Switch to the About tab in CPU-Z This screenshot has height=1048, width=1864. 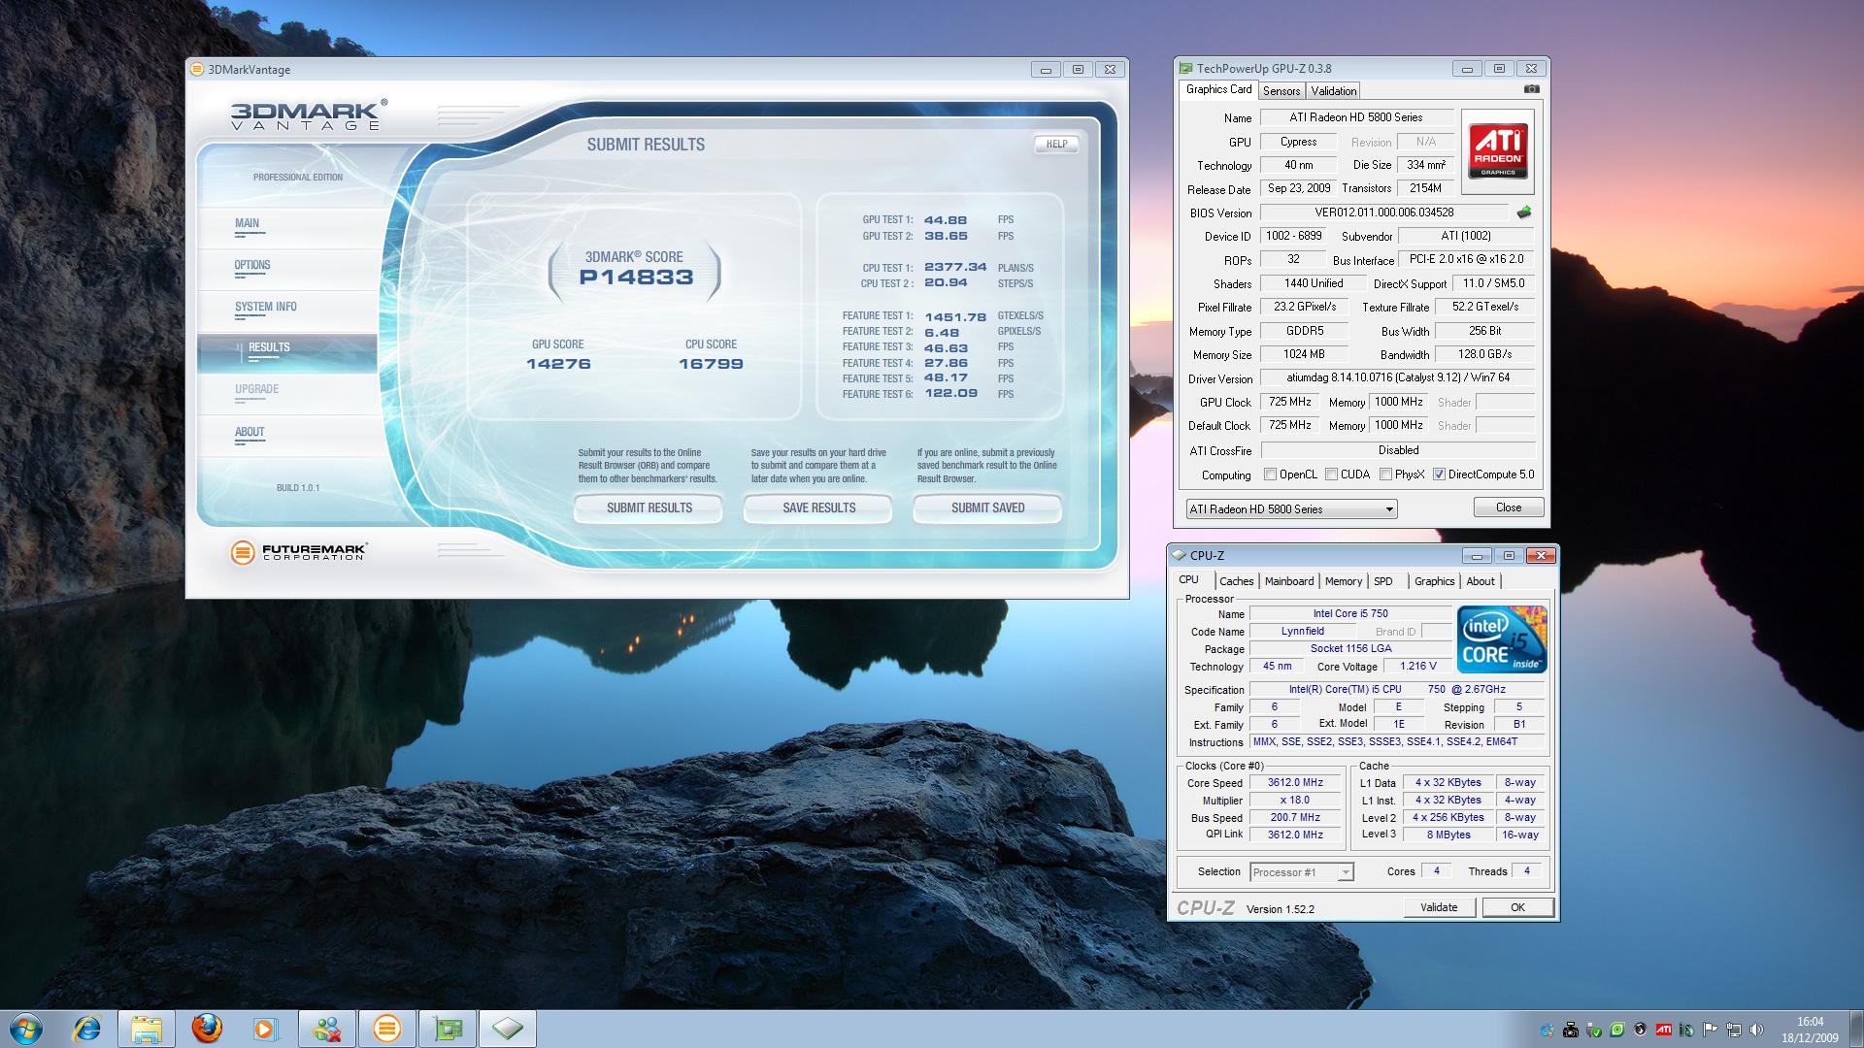(1480, 581)
